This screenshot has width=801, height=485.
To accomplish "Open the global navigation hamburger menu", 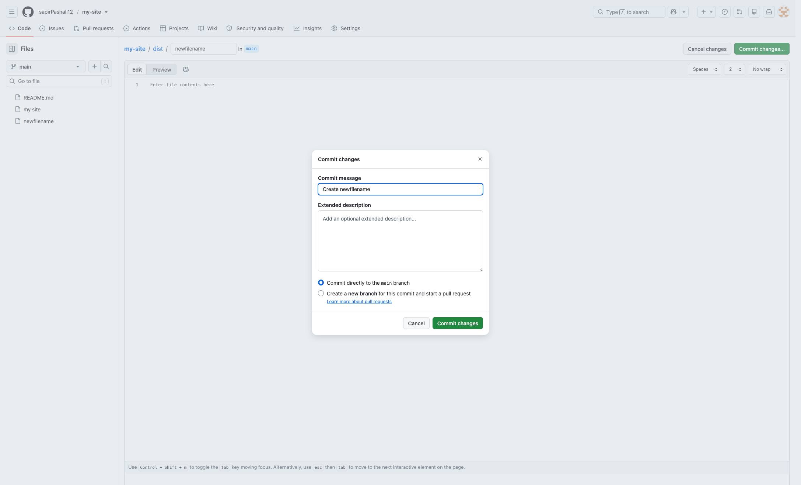I will [x=12, y=12].
